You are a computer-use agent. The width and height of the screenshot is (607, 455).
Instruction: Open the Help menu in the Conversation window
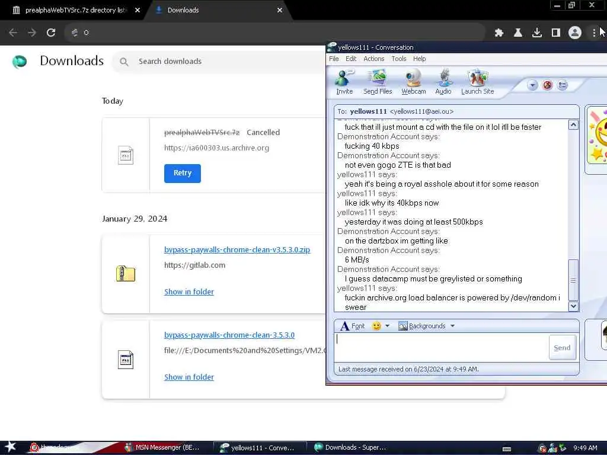click(x=419, y=59)
